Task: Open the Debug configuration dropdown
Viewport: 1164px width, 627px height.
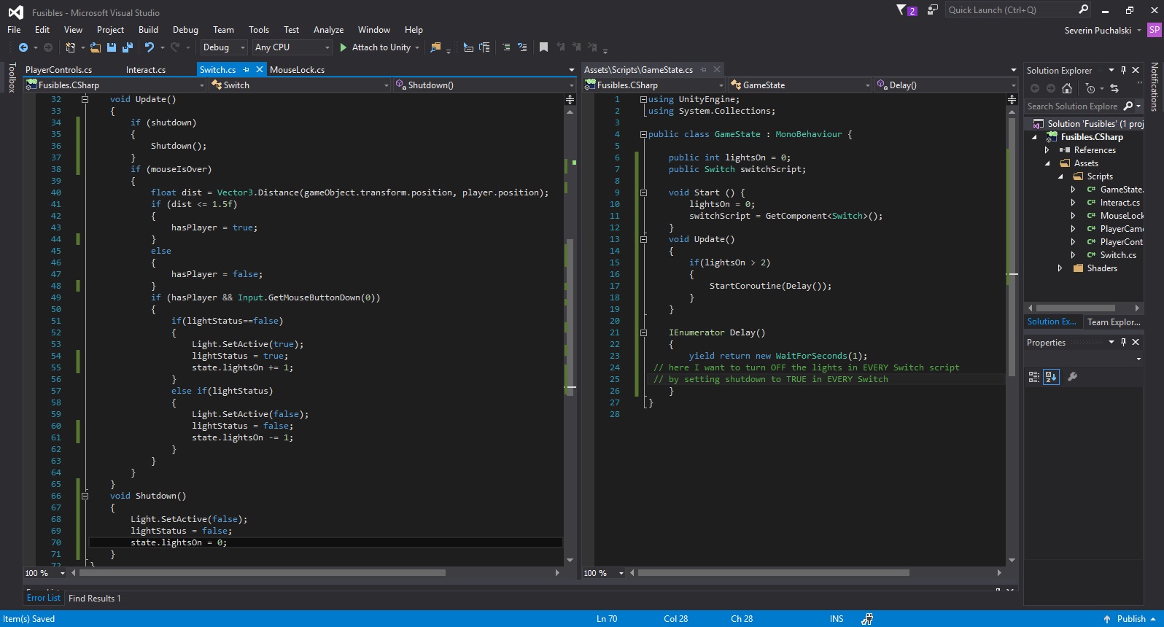Action: [225, 47]
